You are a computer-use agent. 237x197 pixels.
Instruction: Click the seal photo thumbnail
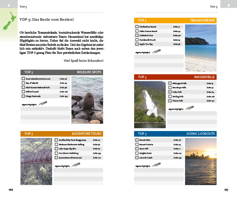(x=87, y=100)
